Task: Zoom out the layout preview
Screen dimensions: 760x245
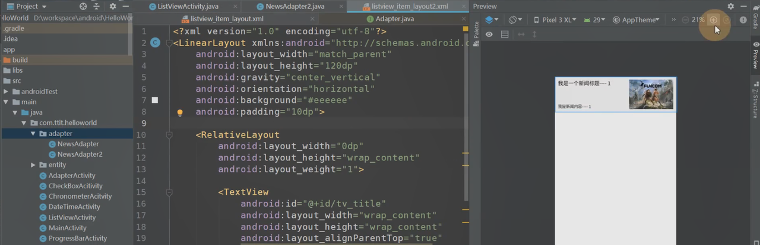Action: (x=685, y=20)
